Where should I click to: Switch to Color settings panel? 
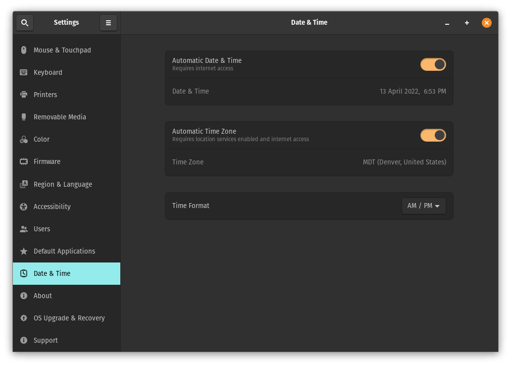66,140
